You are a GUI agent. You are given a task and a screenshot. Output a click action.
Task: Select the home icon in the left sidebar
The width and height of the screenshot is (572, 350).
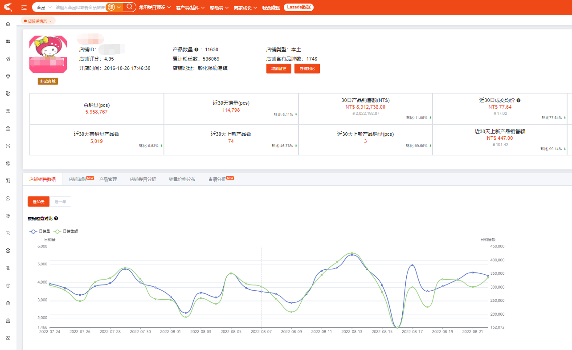(x=7, y=24)
